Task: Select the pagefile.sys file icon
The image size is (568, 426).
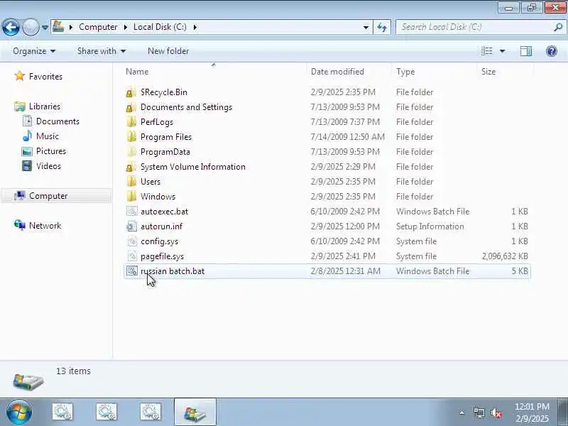Action: click(132, 256)
